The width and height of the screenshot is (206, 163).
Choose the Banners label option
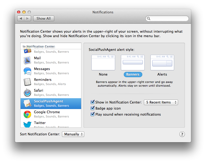[x=133, y=75]
